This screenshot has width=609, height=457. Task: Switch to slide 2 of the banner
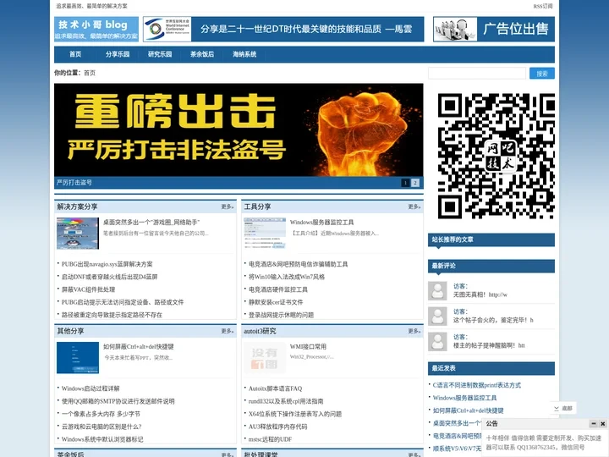[415, 183]
